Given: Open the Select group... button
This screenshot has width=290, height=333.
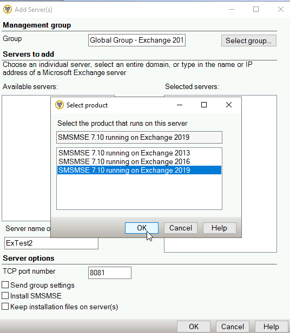Looking at the screenshot, I should [x=249, y=40].
